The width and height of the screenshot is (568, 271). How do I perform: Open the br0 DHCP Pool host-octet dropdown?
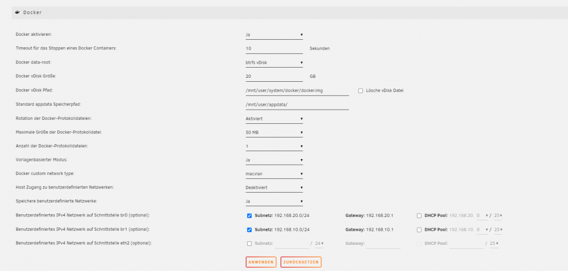pos(482,215)
